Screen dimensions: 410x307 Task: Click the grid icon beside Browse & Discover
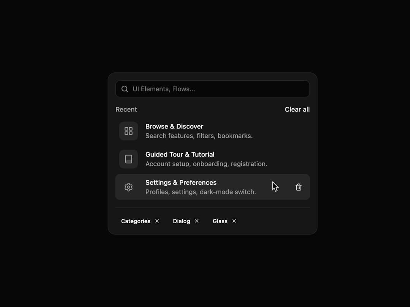128,131
